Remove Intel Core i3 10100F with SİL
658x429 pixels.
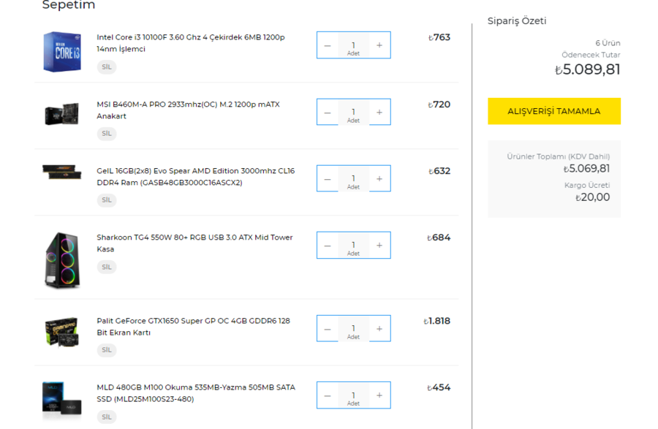tap(107, 67)
